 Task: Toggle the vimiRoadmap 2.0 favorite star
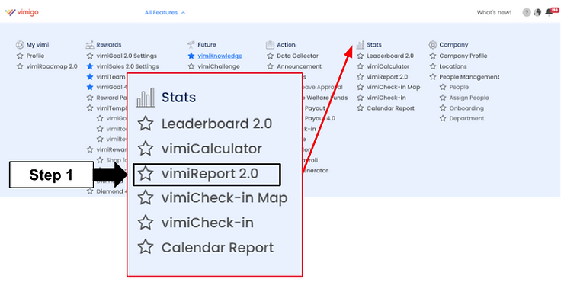(20, 66)
